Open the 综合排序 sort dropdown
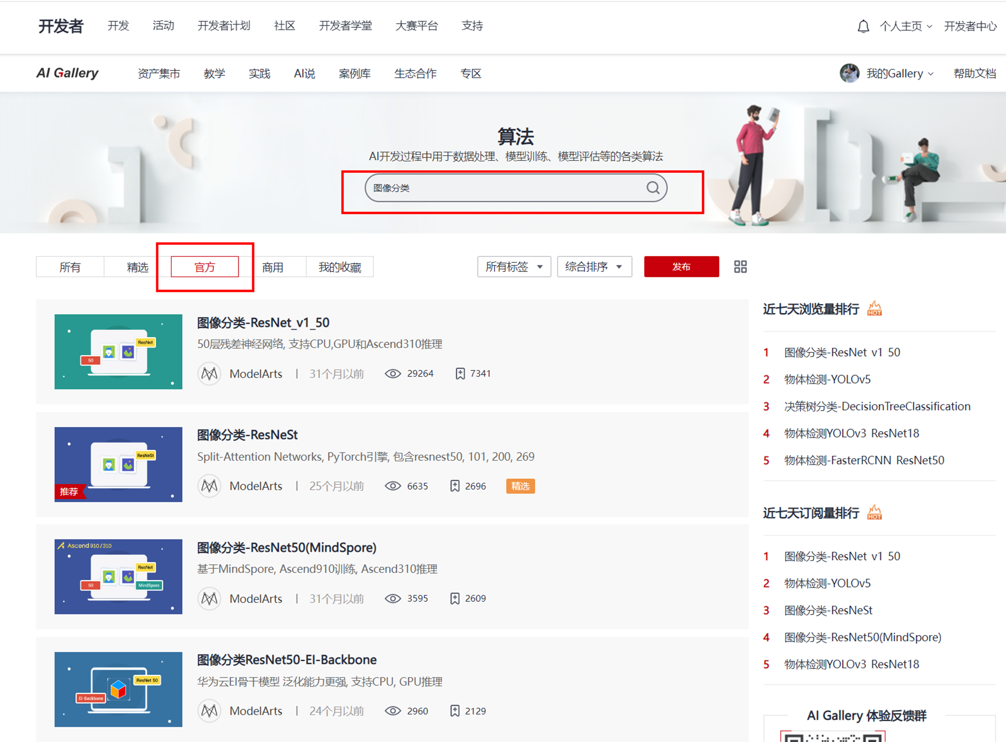 coord(594,267)
